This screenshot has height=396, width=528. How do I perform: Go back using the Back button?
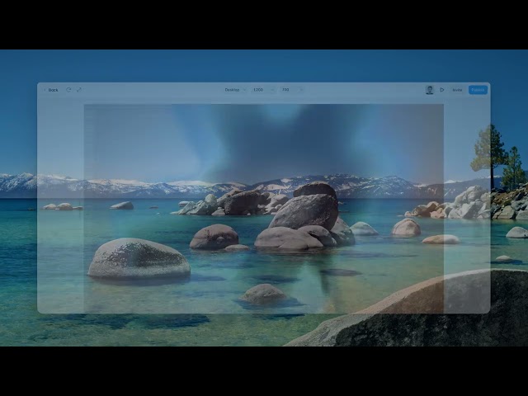tap(51, 90)
